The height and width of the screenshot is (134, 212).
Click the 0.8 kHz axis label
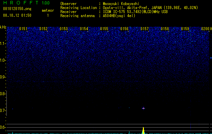3,94
